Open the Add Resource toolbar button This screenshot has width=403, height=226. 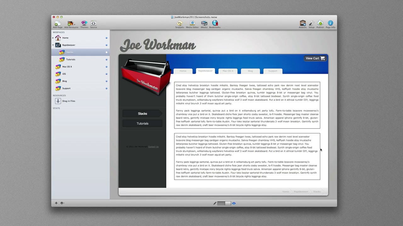(x=71, y=24)
